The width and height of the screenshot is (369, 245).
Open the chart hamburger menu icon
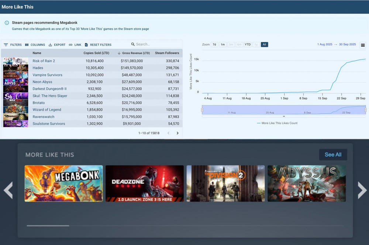pos(363,45)
